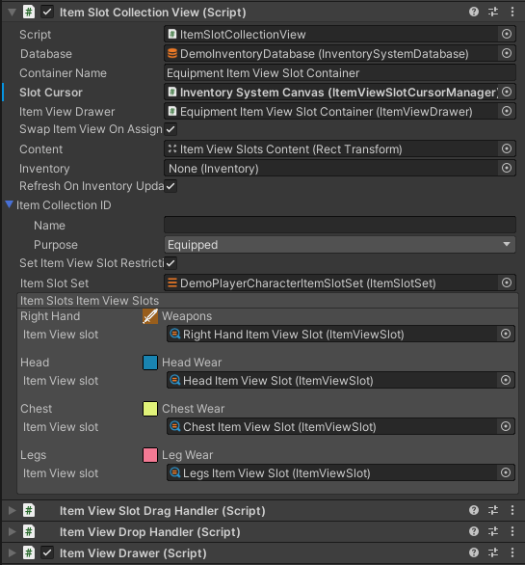This screenshot has width=525, height=565.
Task: Click the yellow Chest Wear color swatch
Action: coord(150,409)
